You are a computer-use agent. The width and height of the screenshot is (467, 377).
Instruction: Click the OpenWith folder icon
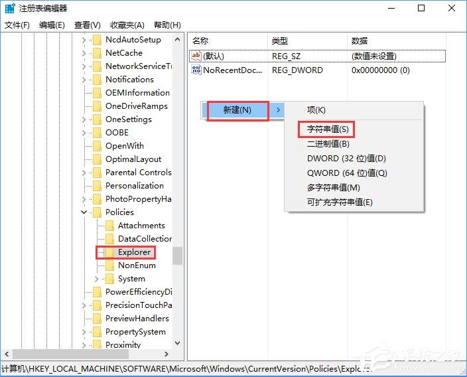(97, 146)
